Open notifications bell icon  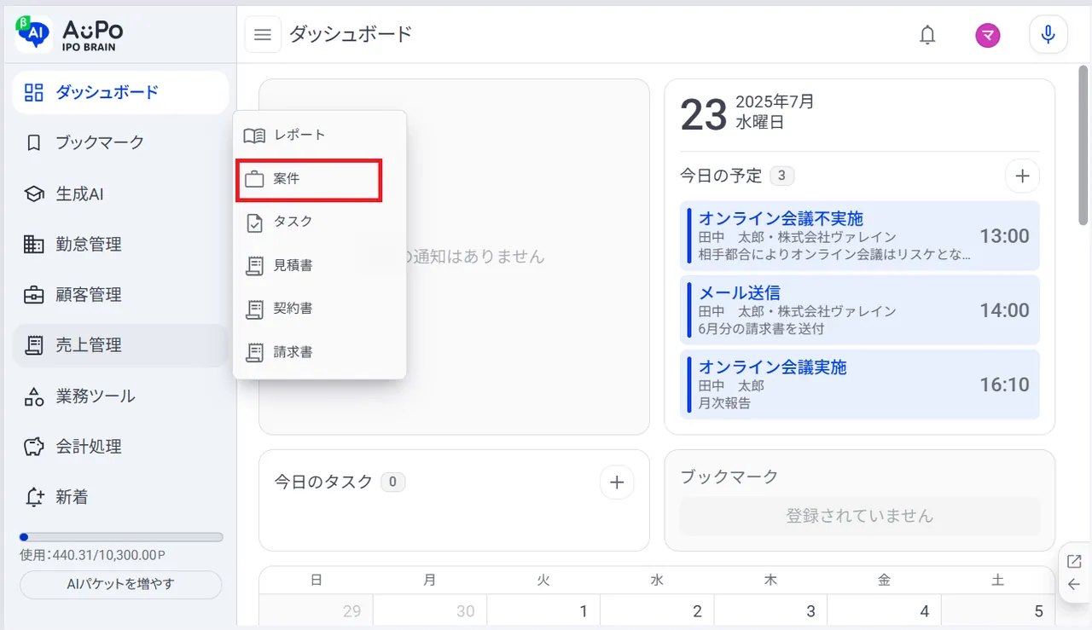coord(927,35)
